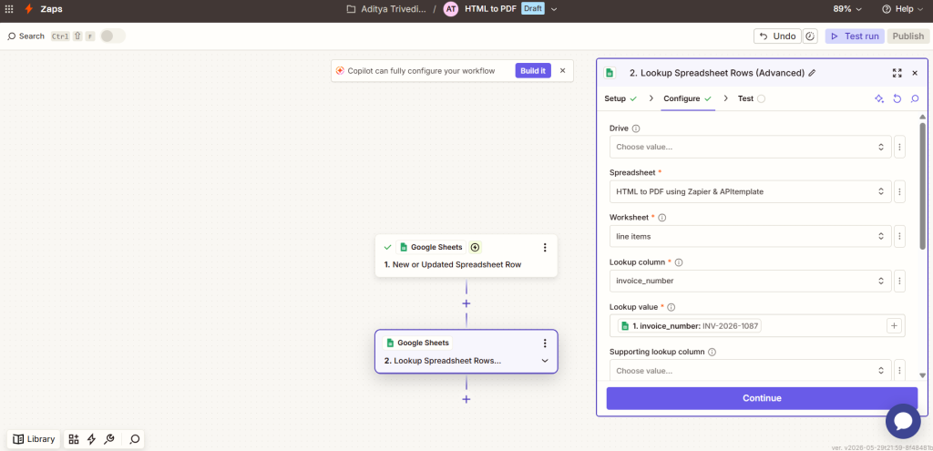The image size is (933, 451).
Task: Show info for the Drive field
Action: (636, 128)
